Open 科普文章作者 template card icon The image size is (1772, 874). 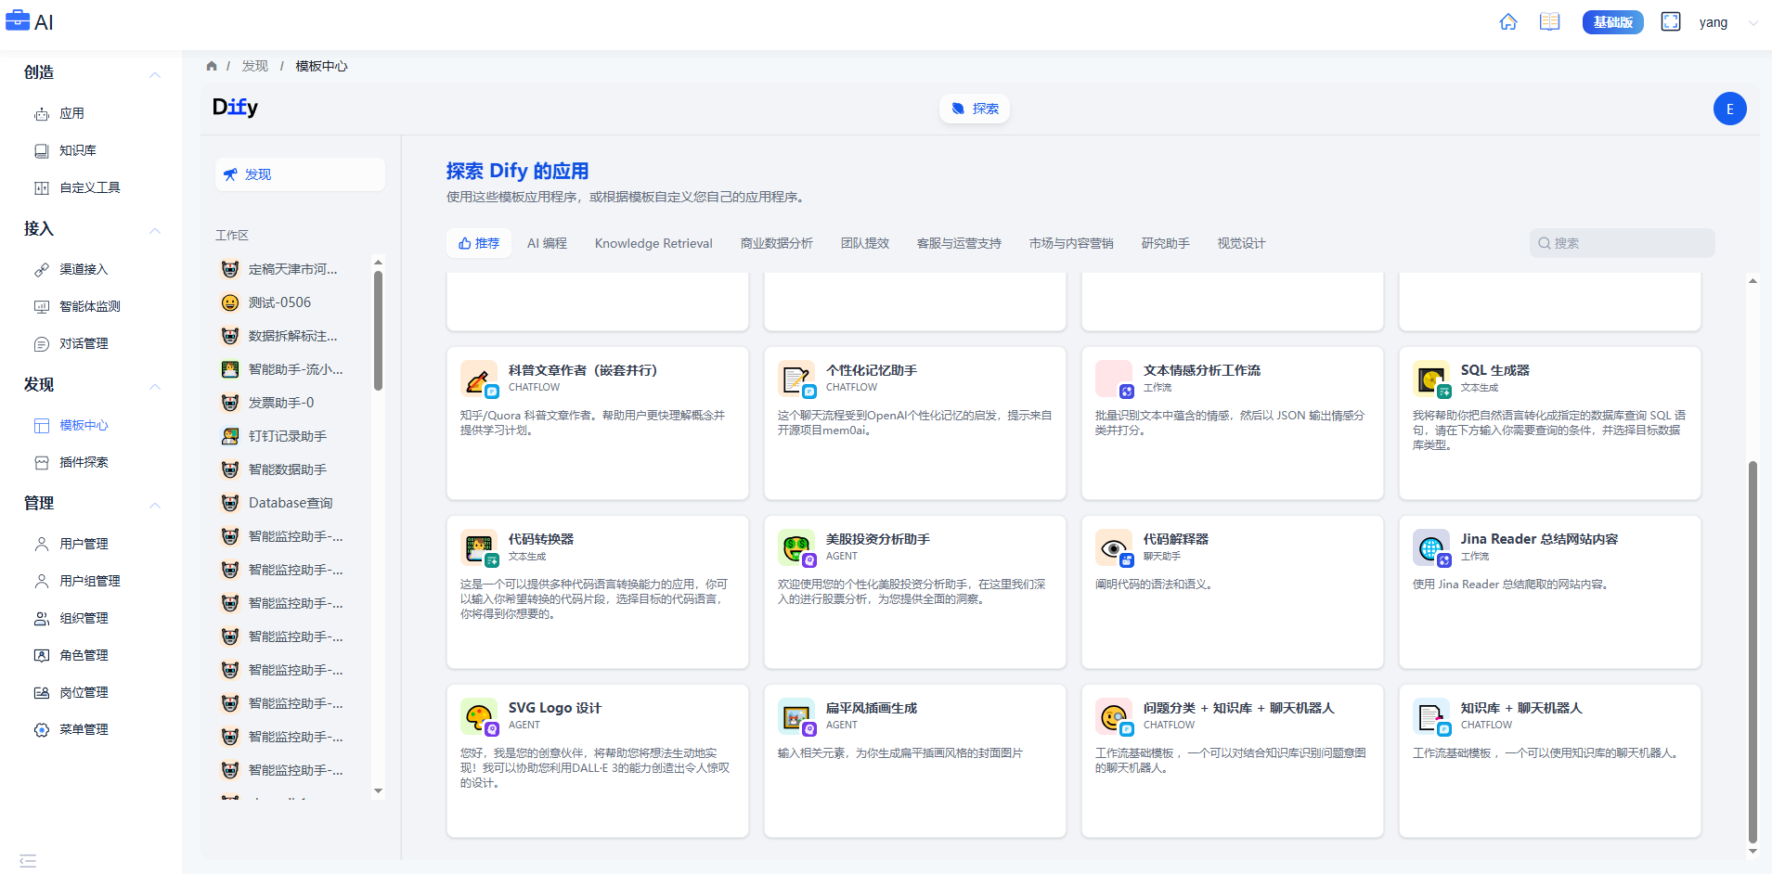pos(479,379)
